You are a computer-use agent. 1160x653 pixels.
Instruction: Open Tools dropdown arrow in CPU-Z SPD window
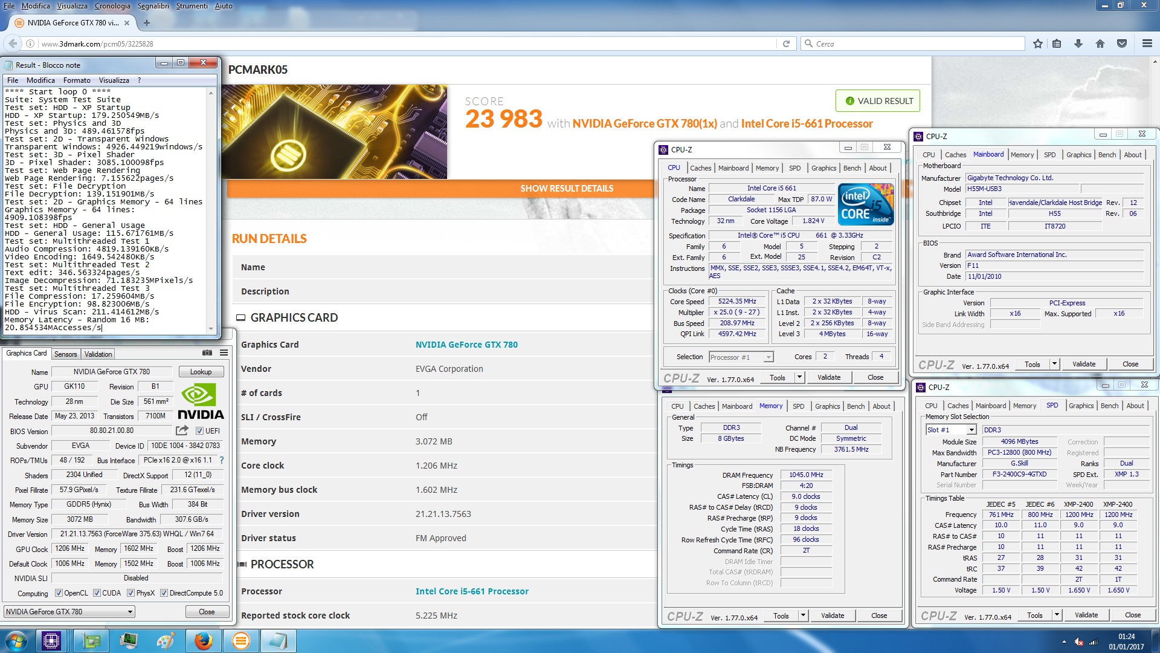[x=1057, y=615]
